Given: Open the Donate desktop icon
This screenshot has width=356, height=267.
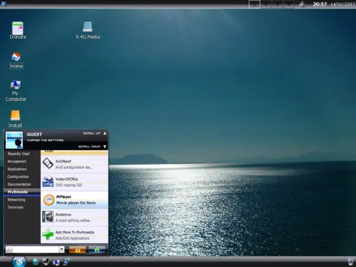Looking at the screenshot, I should (x=18, y=30).
